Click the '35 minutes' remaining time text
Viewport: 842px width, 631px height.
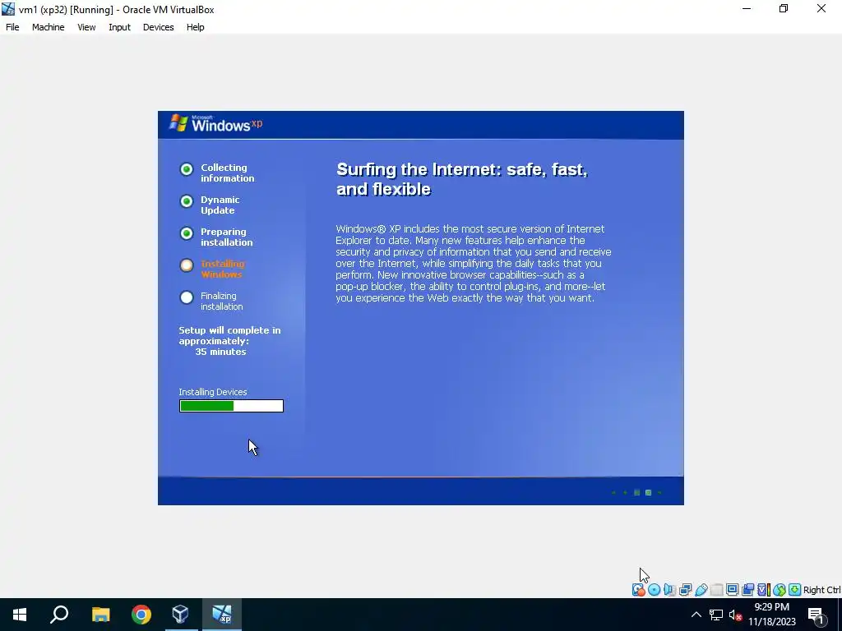[x=220, y=352]
